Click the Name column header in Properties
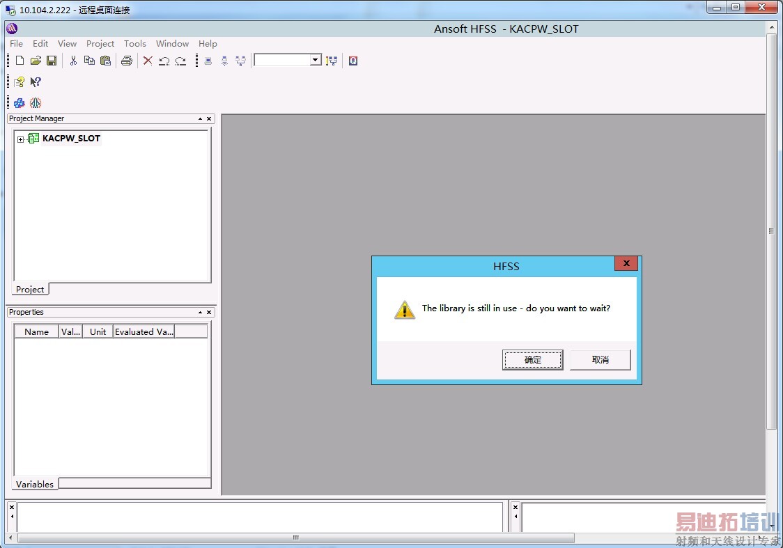The image size is (783, 548). (36, 332)
